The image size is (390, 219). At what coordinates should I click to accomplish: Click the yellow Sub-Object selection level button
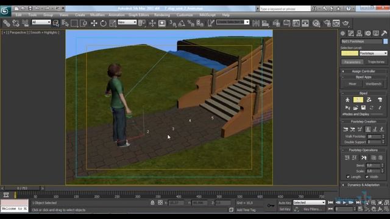[x=349, y=53]
